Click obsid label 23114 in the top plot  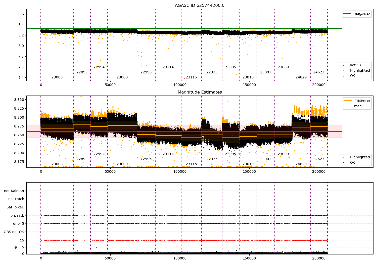[168, 67]
